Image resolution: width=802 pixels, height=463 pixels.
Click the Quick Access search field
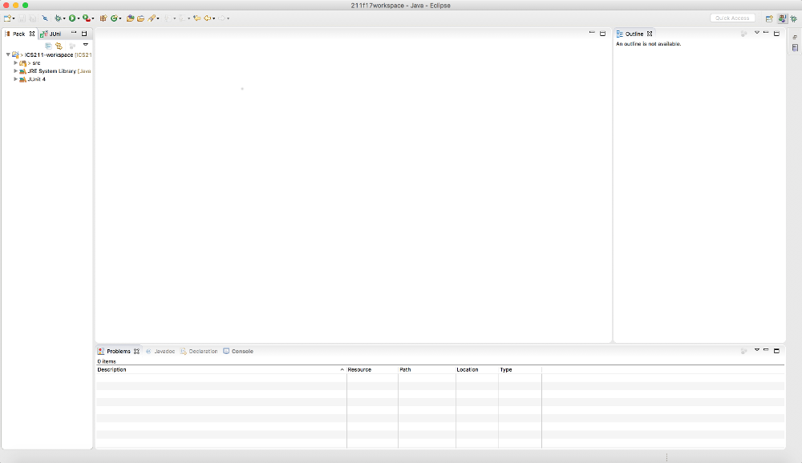[732, 18]
